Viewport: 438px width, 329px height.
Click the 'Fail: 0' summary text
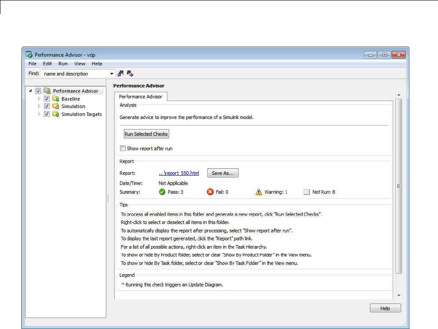[222, 192]
